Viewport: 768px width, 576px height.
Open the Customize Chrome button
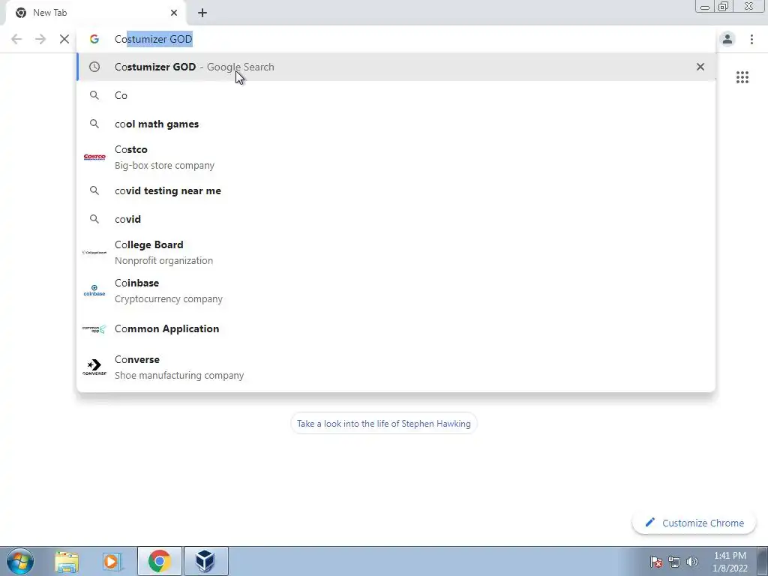tap(694, 523)
